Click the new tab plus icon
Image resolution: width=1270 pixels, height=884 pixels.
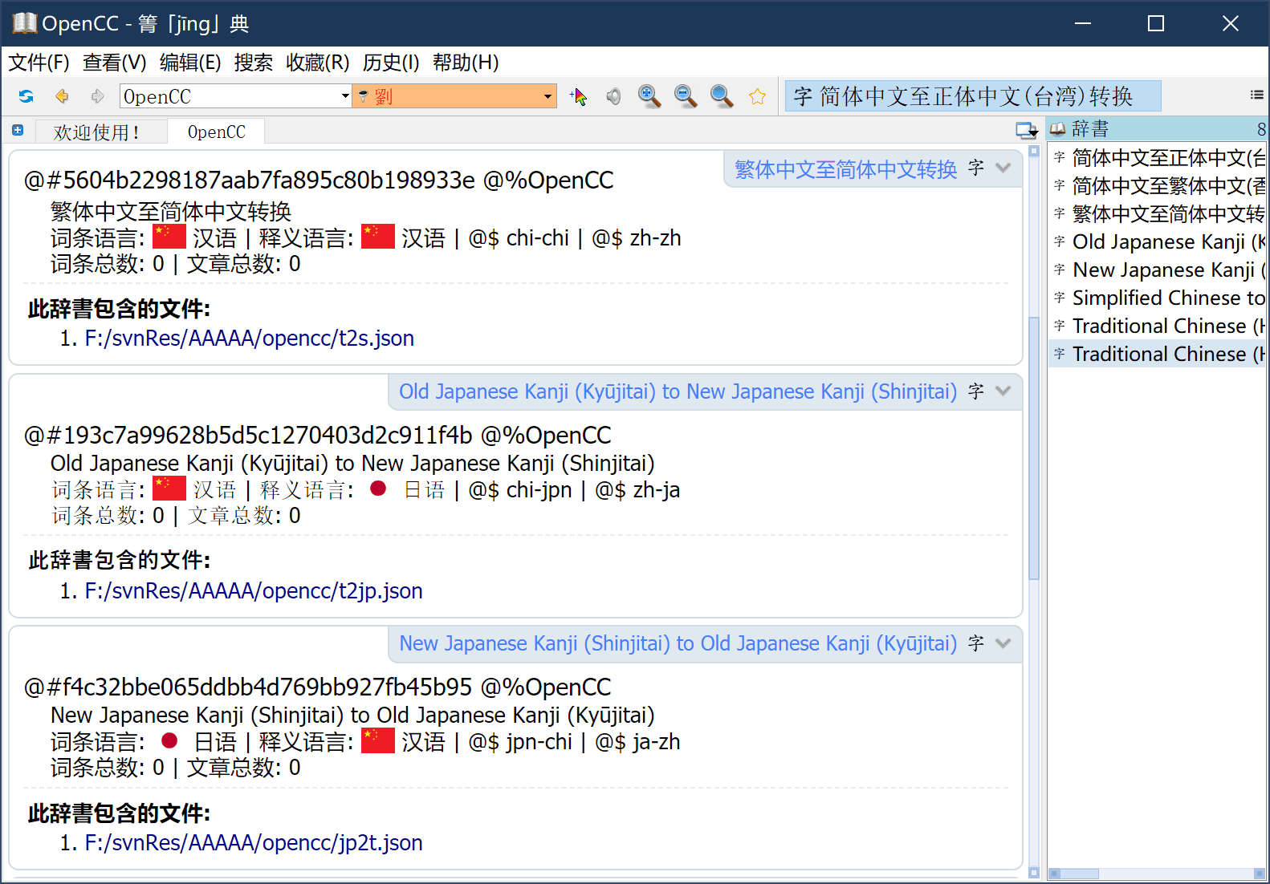[18, 130]
